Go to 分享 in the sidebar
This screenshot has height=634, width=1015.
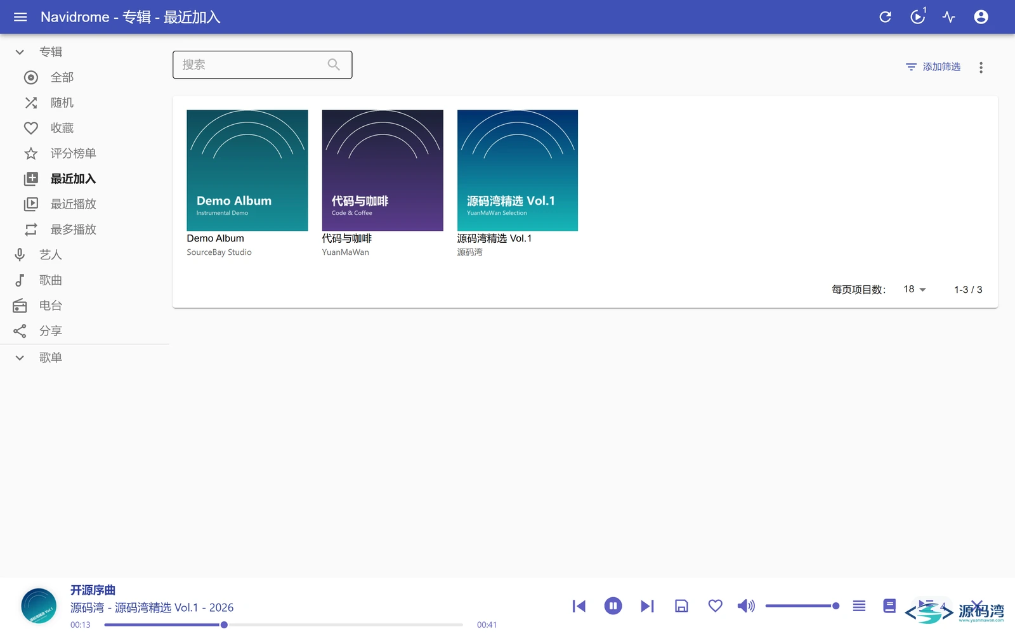(x=85, y=331)
